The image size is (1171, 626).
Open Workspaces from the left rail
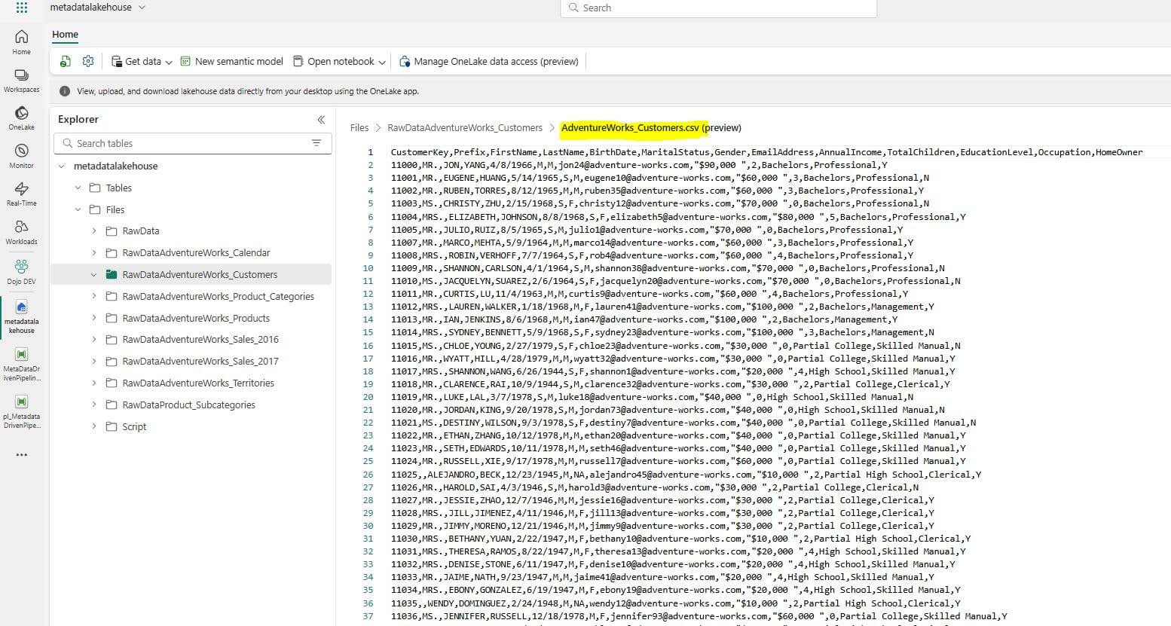click(x=21, y=81)
